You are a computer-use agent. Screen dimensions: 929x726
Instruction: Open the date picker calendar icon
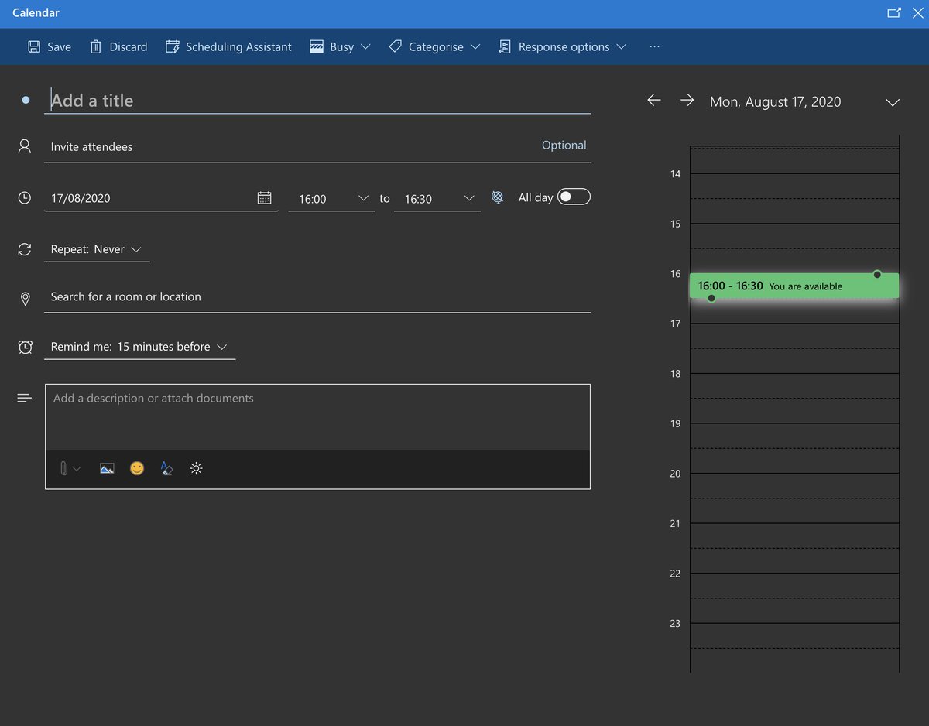(265, 197)
